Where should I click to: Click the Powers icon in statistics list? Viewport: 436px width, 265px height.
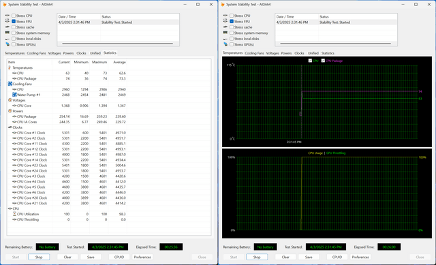[10, 111]
